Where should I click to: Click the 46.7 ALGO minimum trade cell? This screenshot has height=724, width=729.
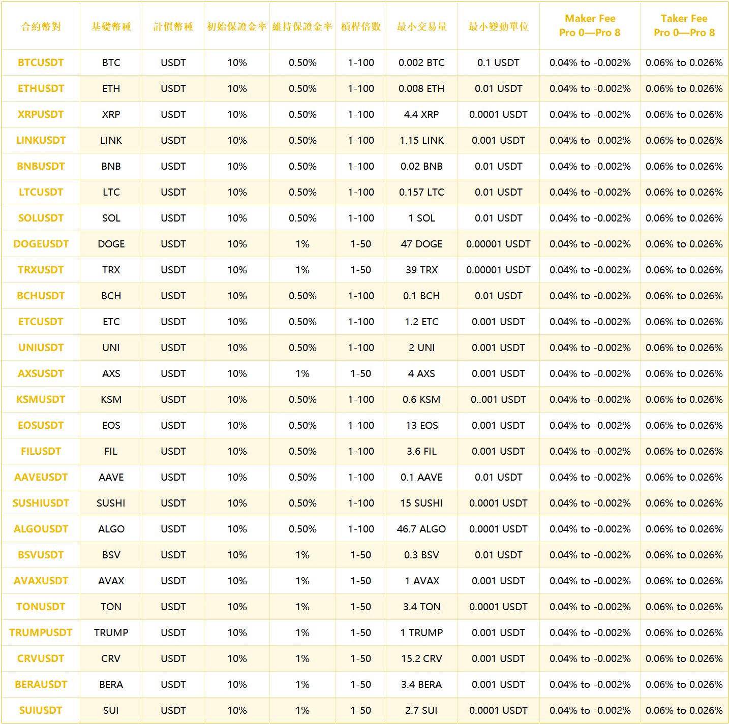pos(421,529)
